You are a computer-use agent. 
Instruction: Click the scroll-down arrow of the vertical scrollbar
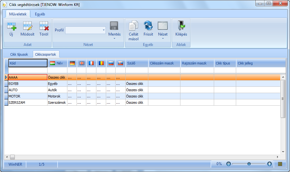pyautogui.click(x=283, y=152)
